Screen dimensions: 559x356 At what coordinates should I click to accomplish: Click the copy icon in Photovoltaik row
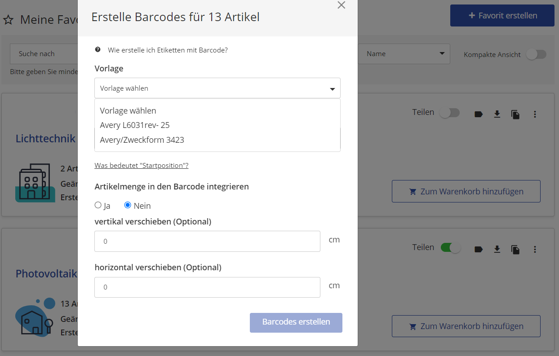tap(515, 249)
